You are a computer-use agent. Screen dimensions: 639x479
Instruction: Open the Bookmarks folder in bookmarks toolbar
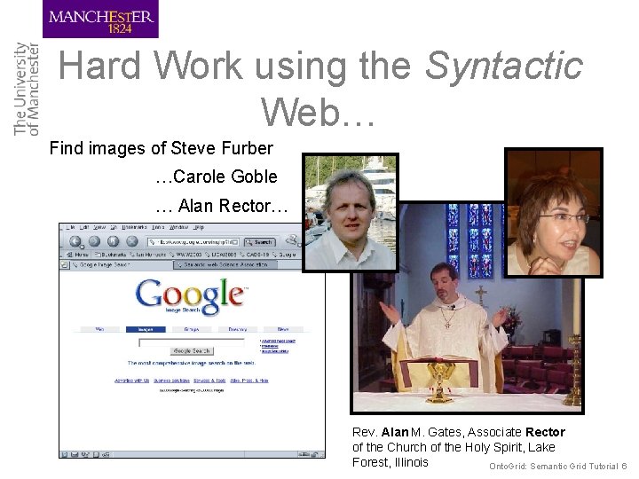(x=110, y=255)
